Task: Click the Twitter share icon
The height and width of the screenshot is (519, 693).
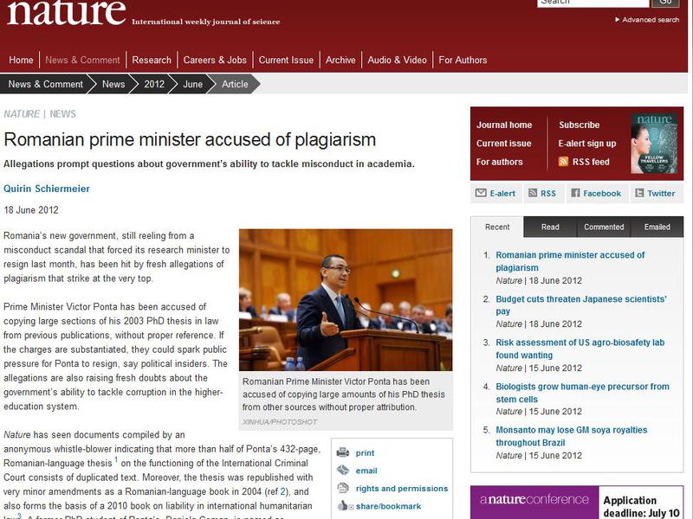Action: point(640,194)
